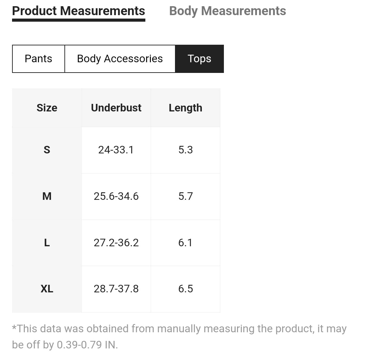Select the S size row label

47,150
